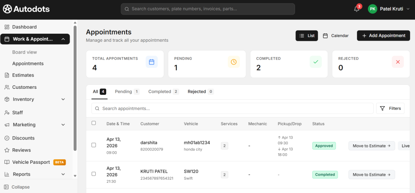Screen dimensions: 415x193
Task: Click the Search appointments input field
Action: (232, 109)
